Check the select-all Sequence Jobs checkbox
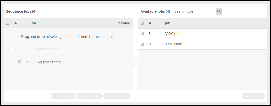The image size is (271, 106). tap(8, 23)
